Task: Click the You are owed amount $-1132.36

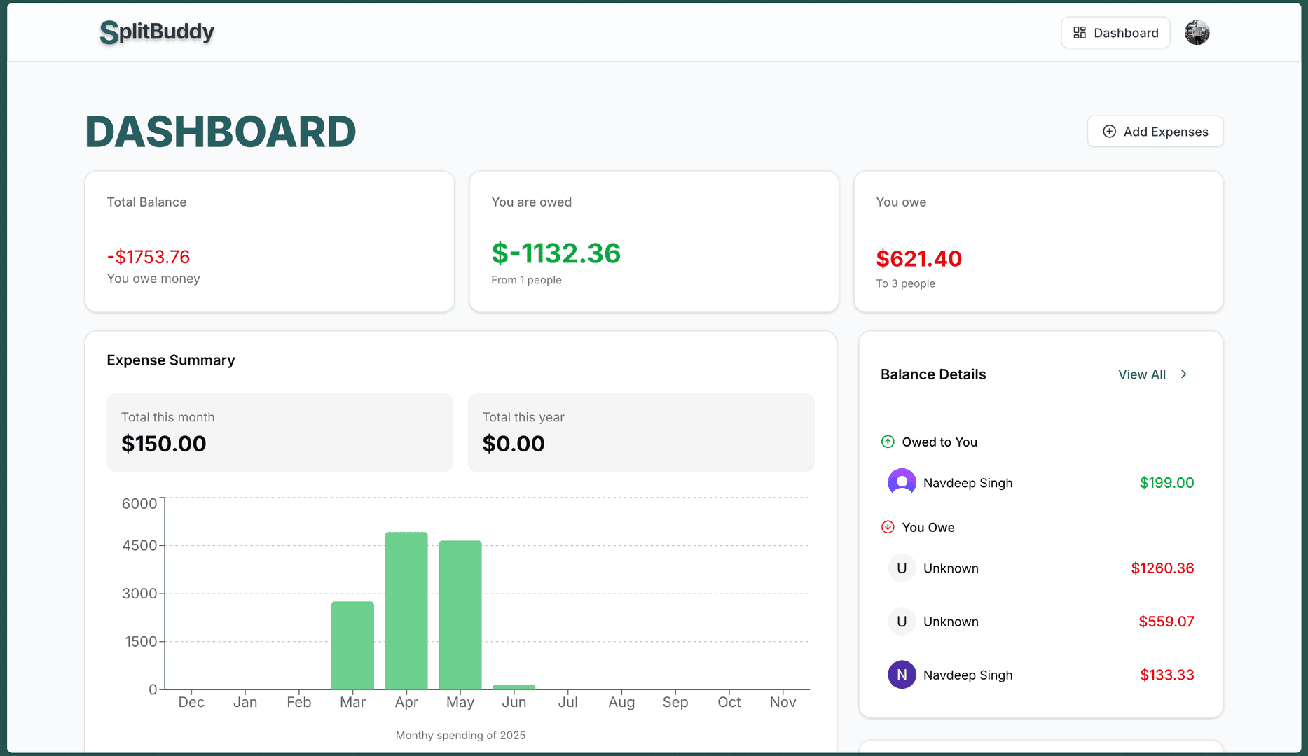Action: pos(556,253)
